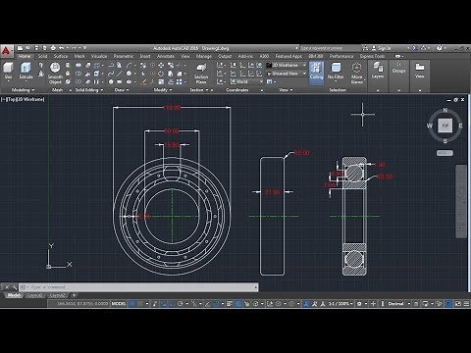
Task: Expand the Section panel
Action: click(199, 90)
